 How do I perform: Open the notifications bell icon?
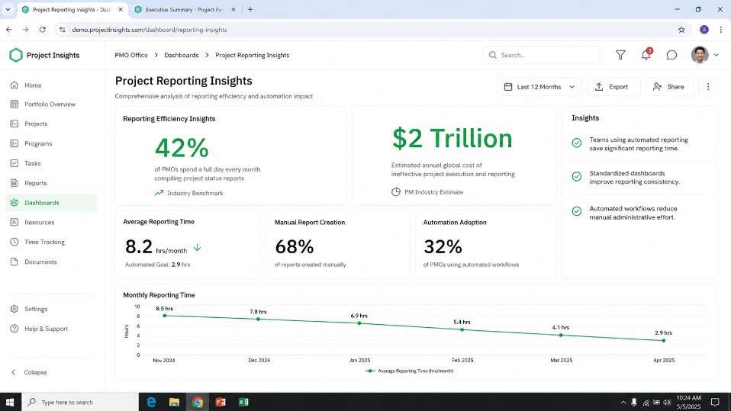(646, 55)
